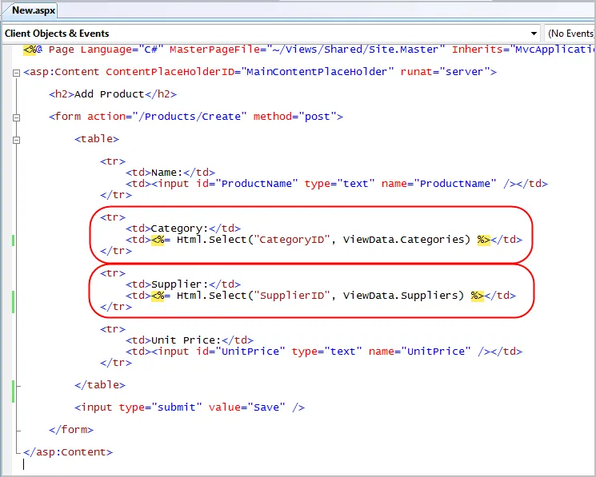Click the "~/Views/Shared/Site.Master" path
The height and width of the screenshot is (477, 596).
tap(355, 50)
